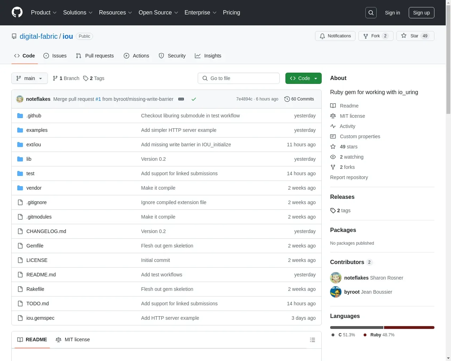Expand the Solutions menu
The width and height of the screenshot is (451, 361).
[x=78, y=12]
